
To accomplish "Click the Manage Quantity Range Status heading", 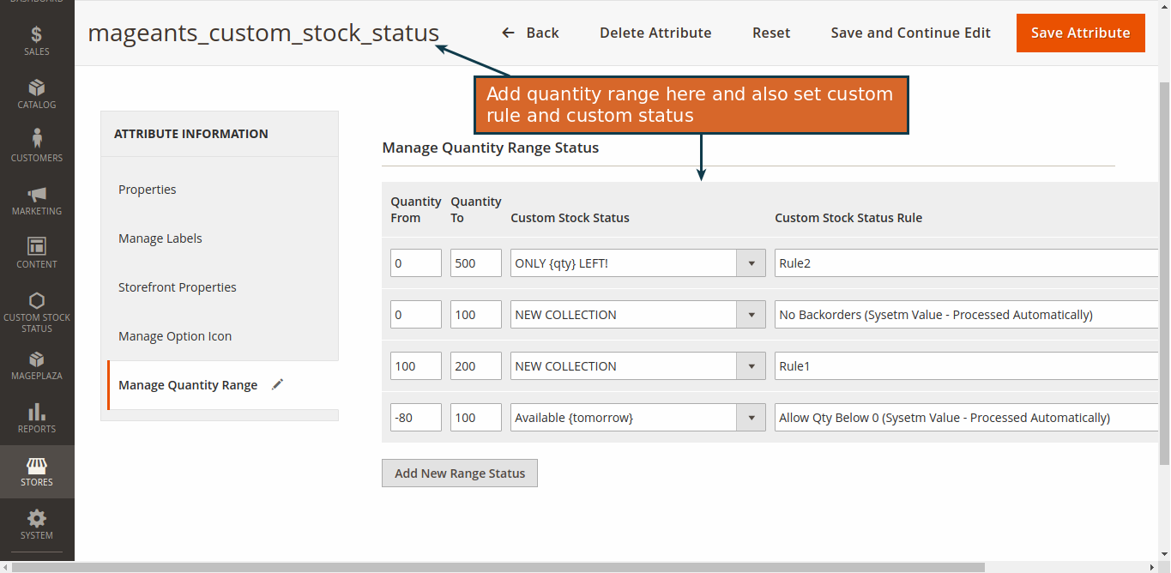I will [x=491, y=148].
